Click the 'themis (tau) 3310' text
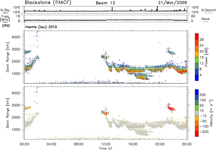216x150 pixels. (41, 27)
